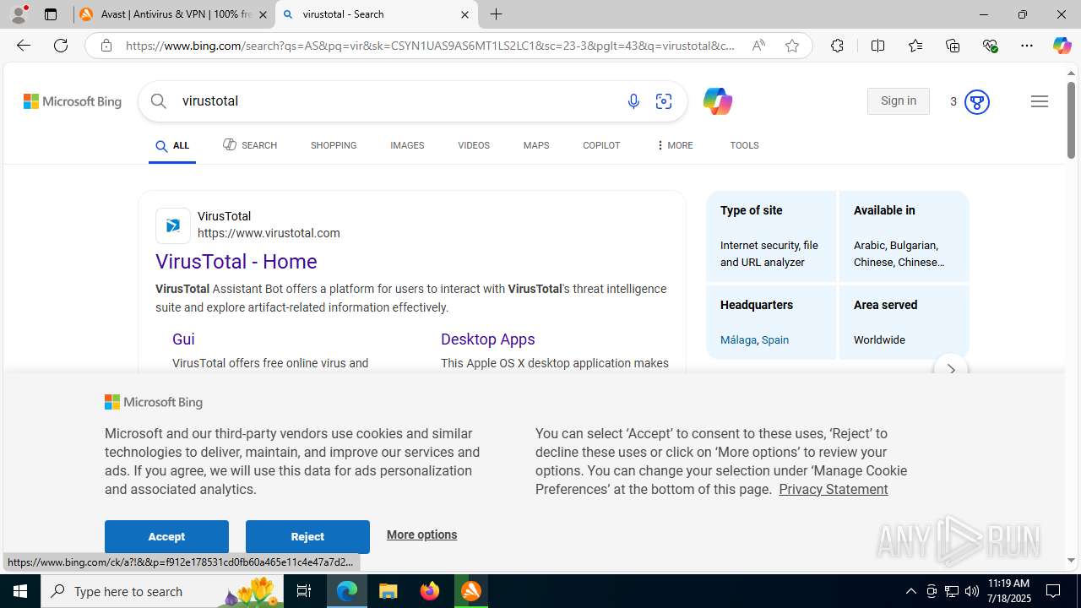1081x608 pixels.
Task: Select the ALL results tab
Action: (x=172, y=146)
